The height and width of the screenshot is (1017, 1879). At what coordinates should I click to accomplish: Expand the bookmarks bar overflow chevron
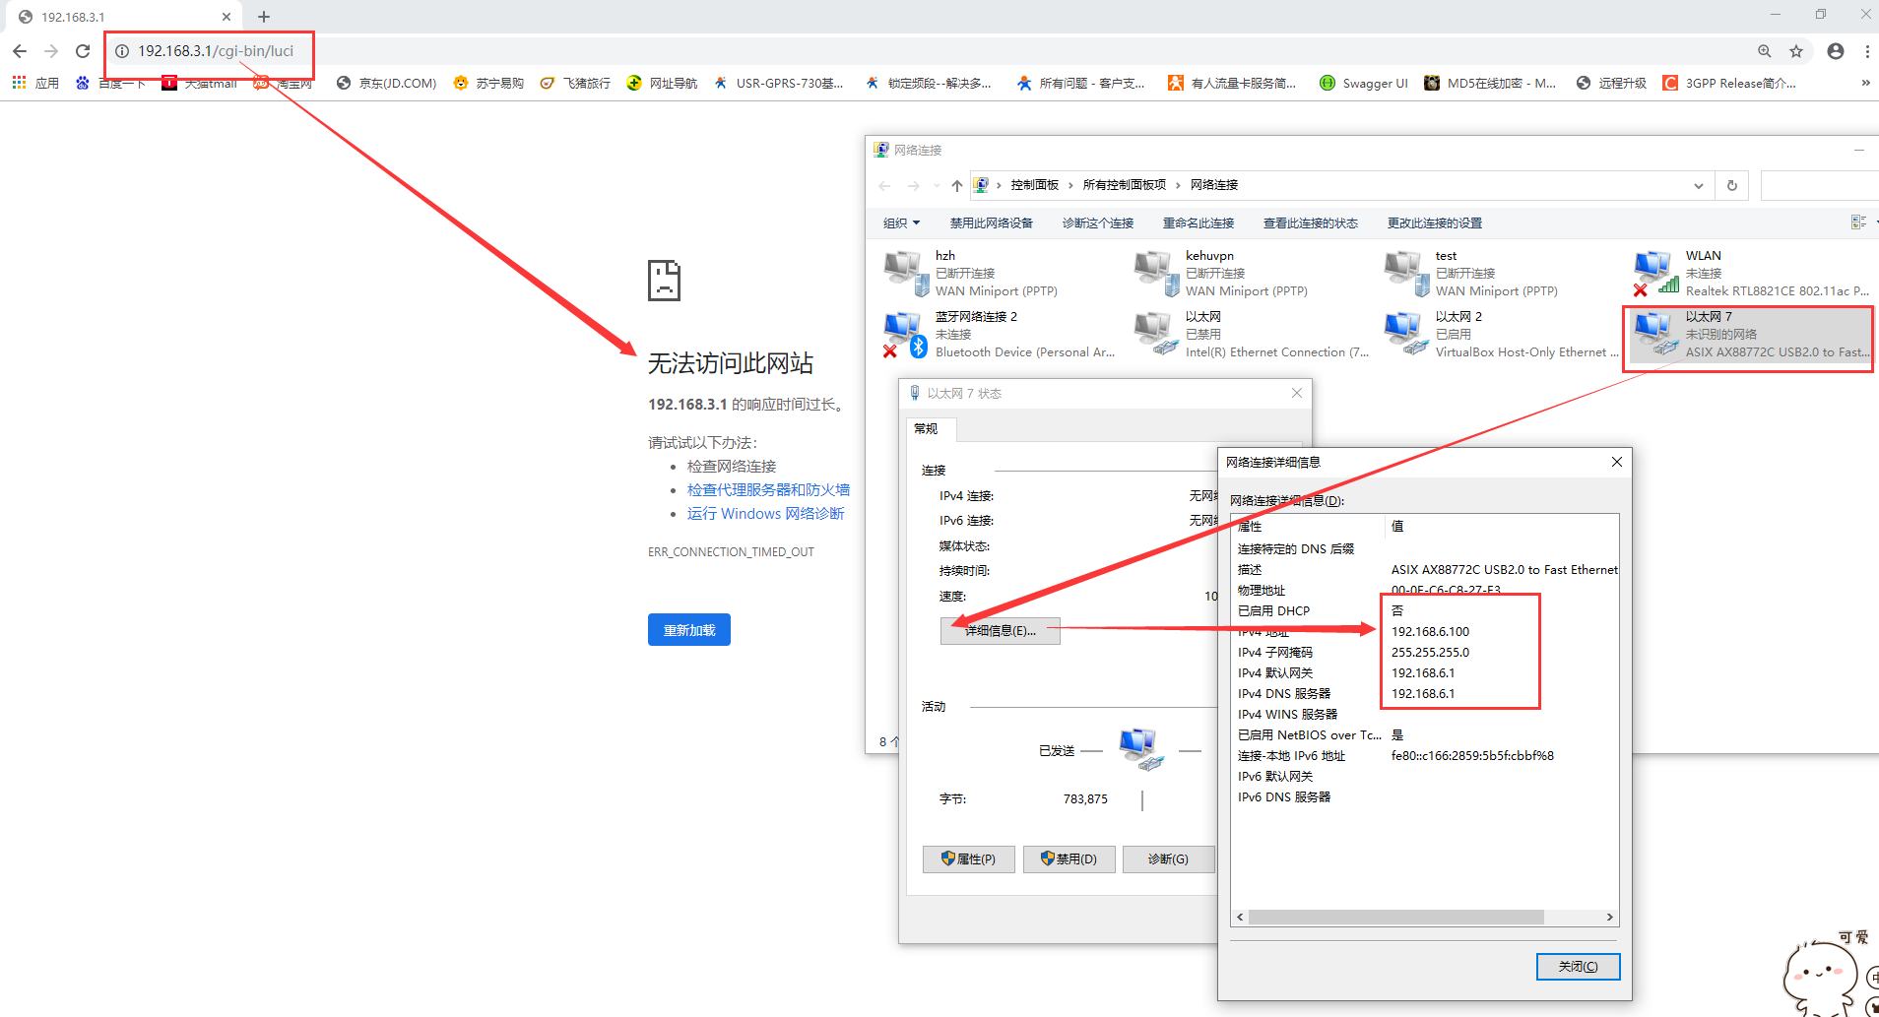click(x=1865, y=83)
